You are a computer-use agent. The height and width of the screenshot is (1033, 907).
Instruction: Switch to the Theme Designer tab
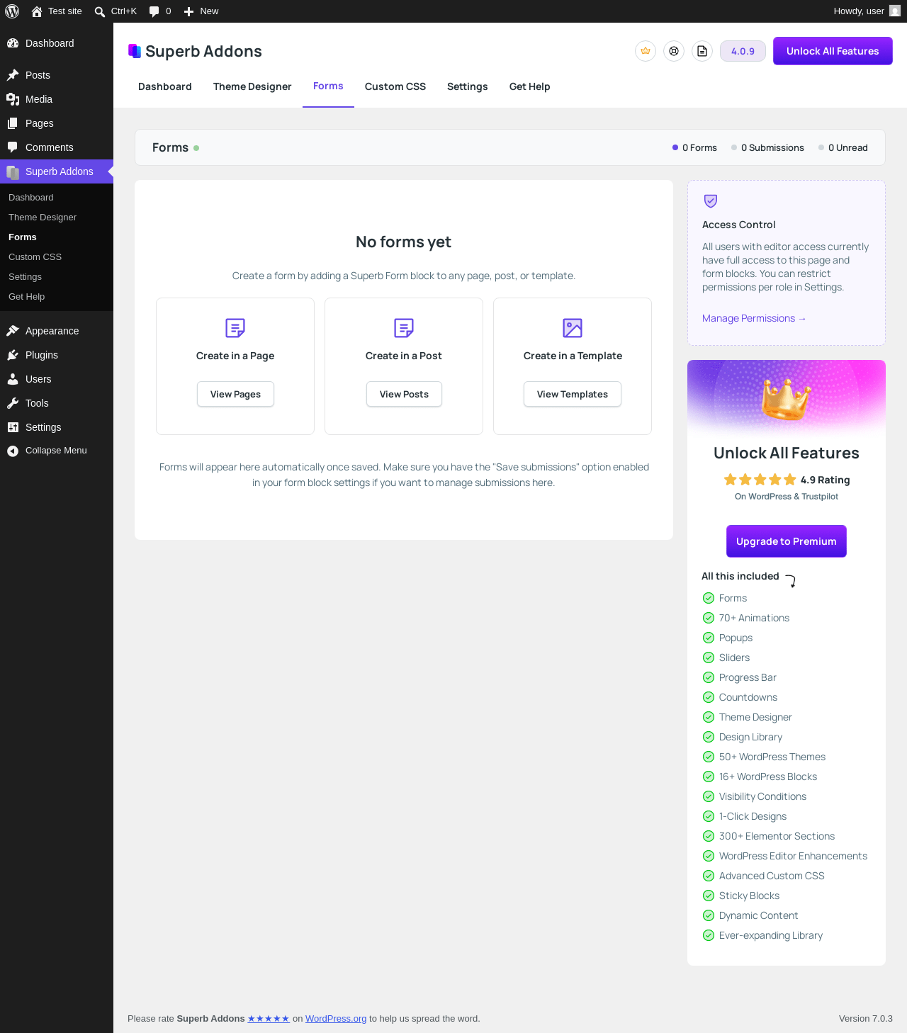[x=252, y=86]
